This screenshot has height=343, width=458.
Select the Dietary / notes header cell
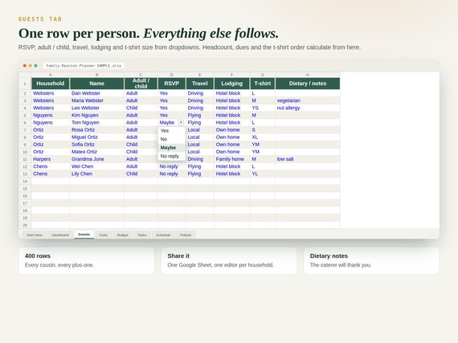(308, 84)
